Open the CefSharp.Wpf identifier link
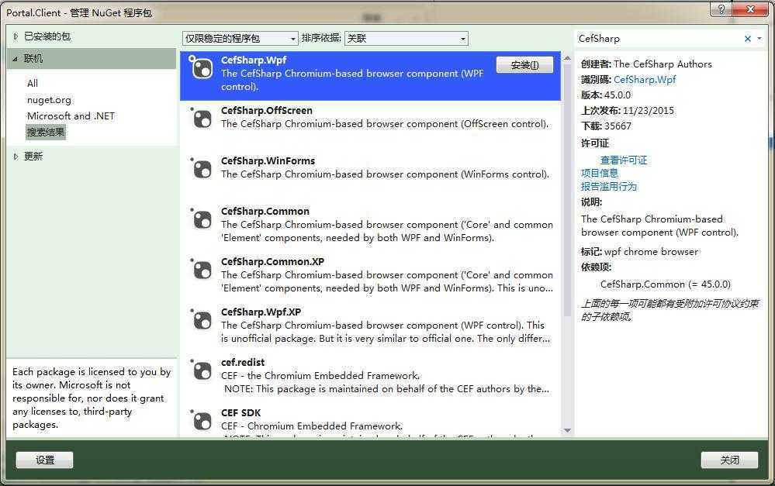Image resolution: width=775 pixels, height=486 pixels. pyautogui.click(x=645, y=80)
